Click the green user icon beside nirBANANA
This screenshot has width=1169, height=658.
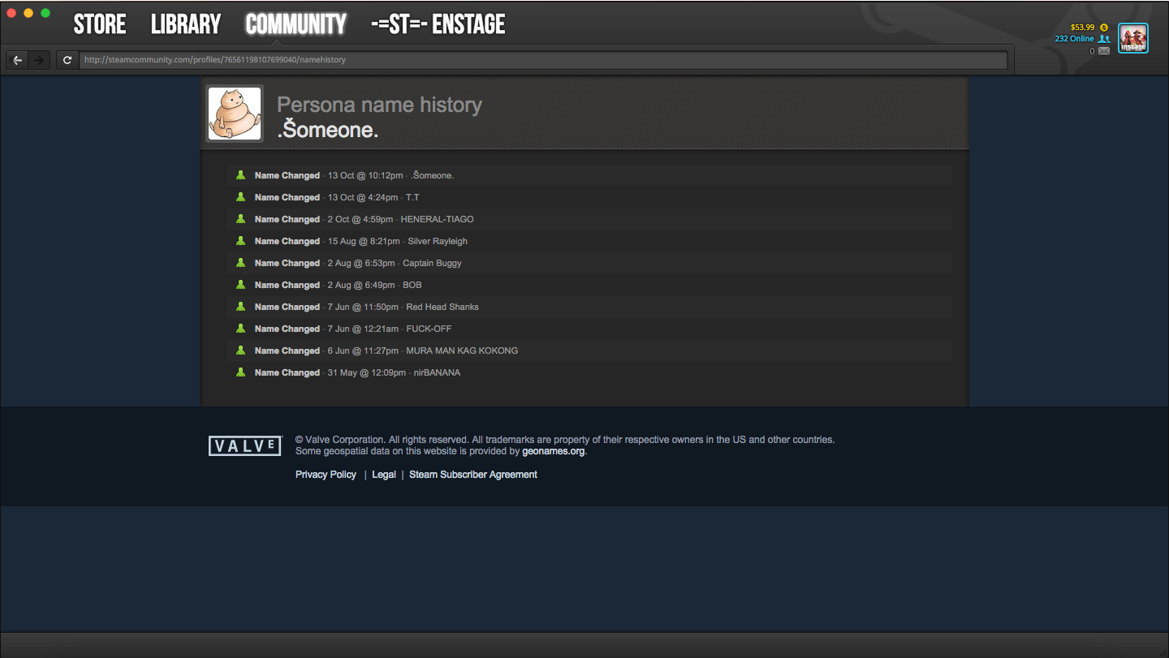coord(240,372)
